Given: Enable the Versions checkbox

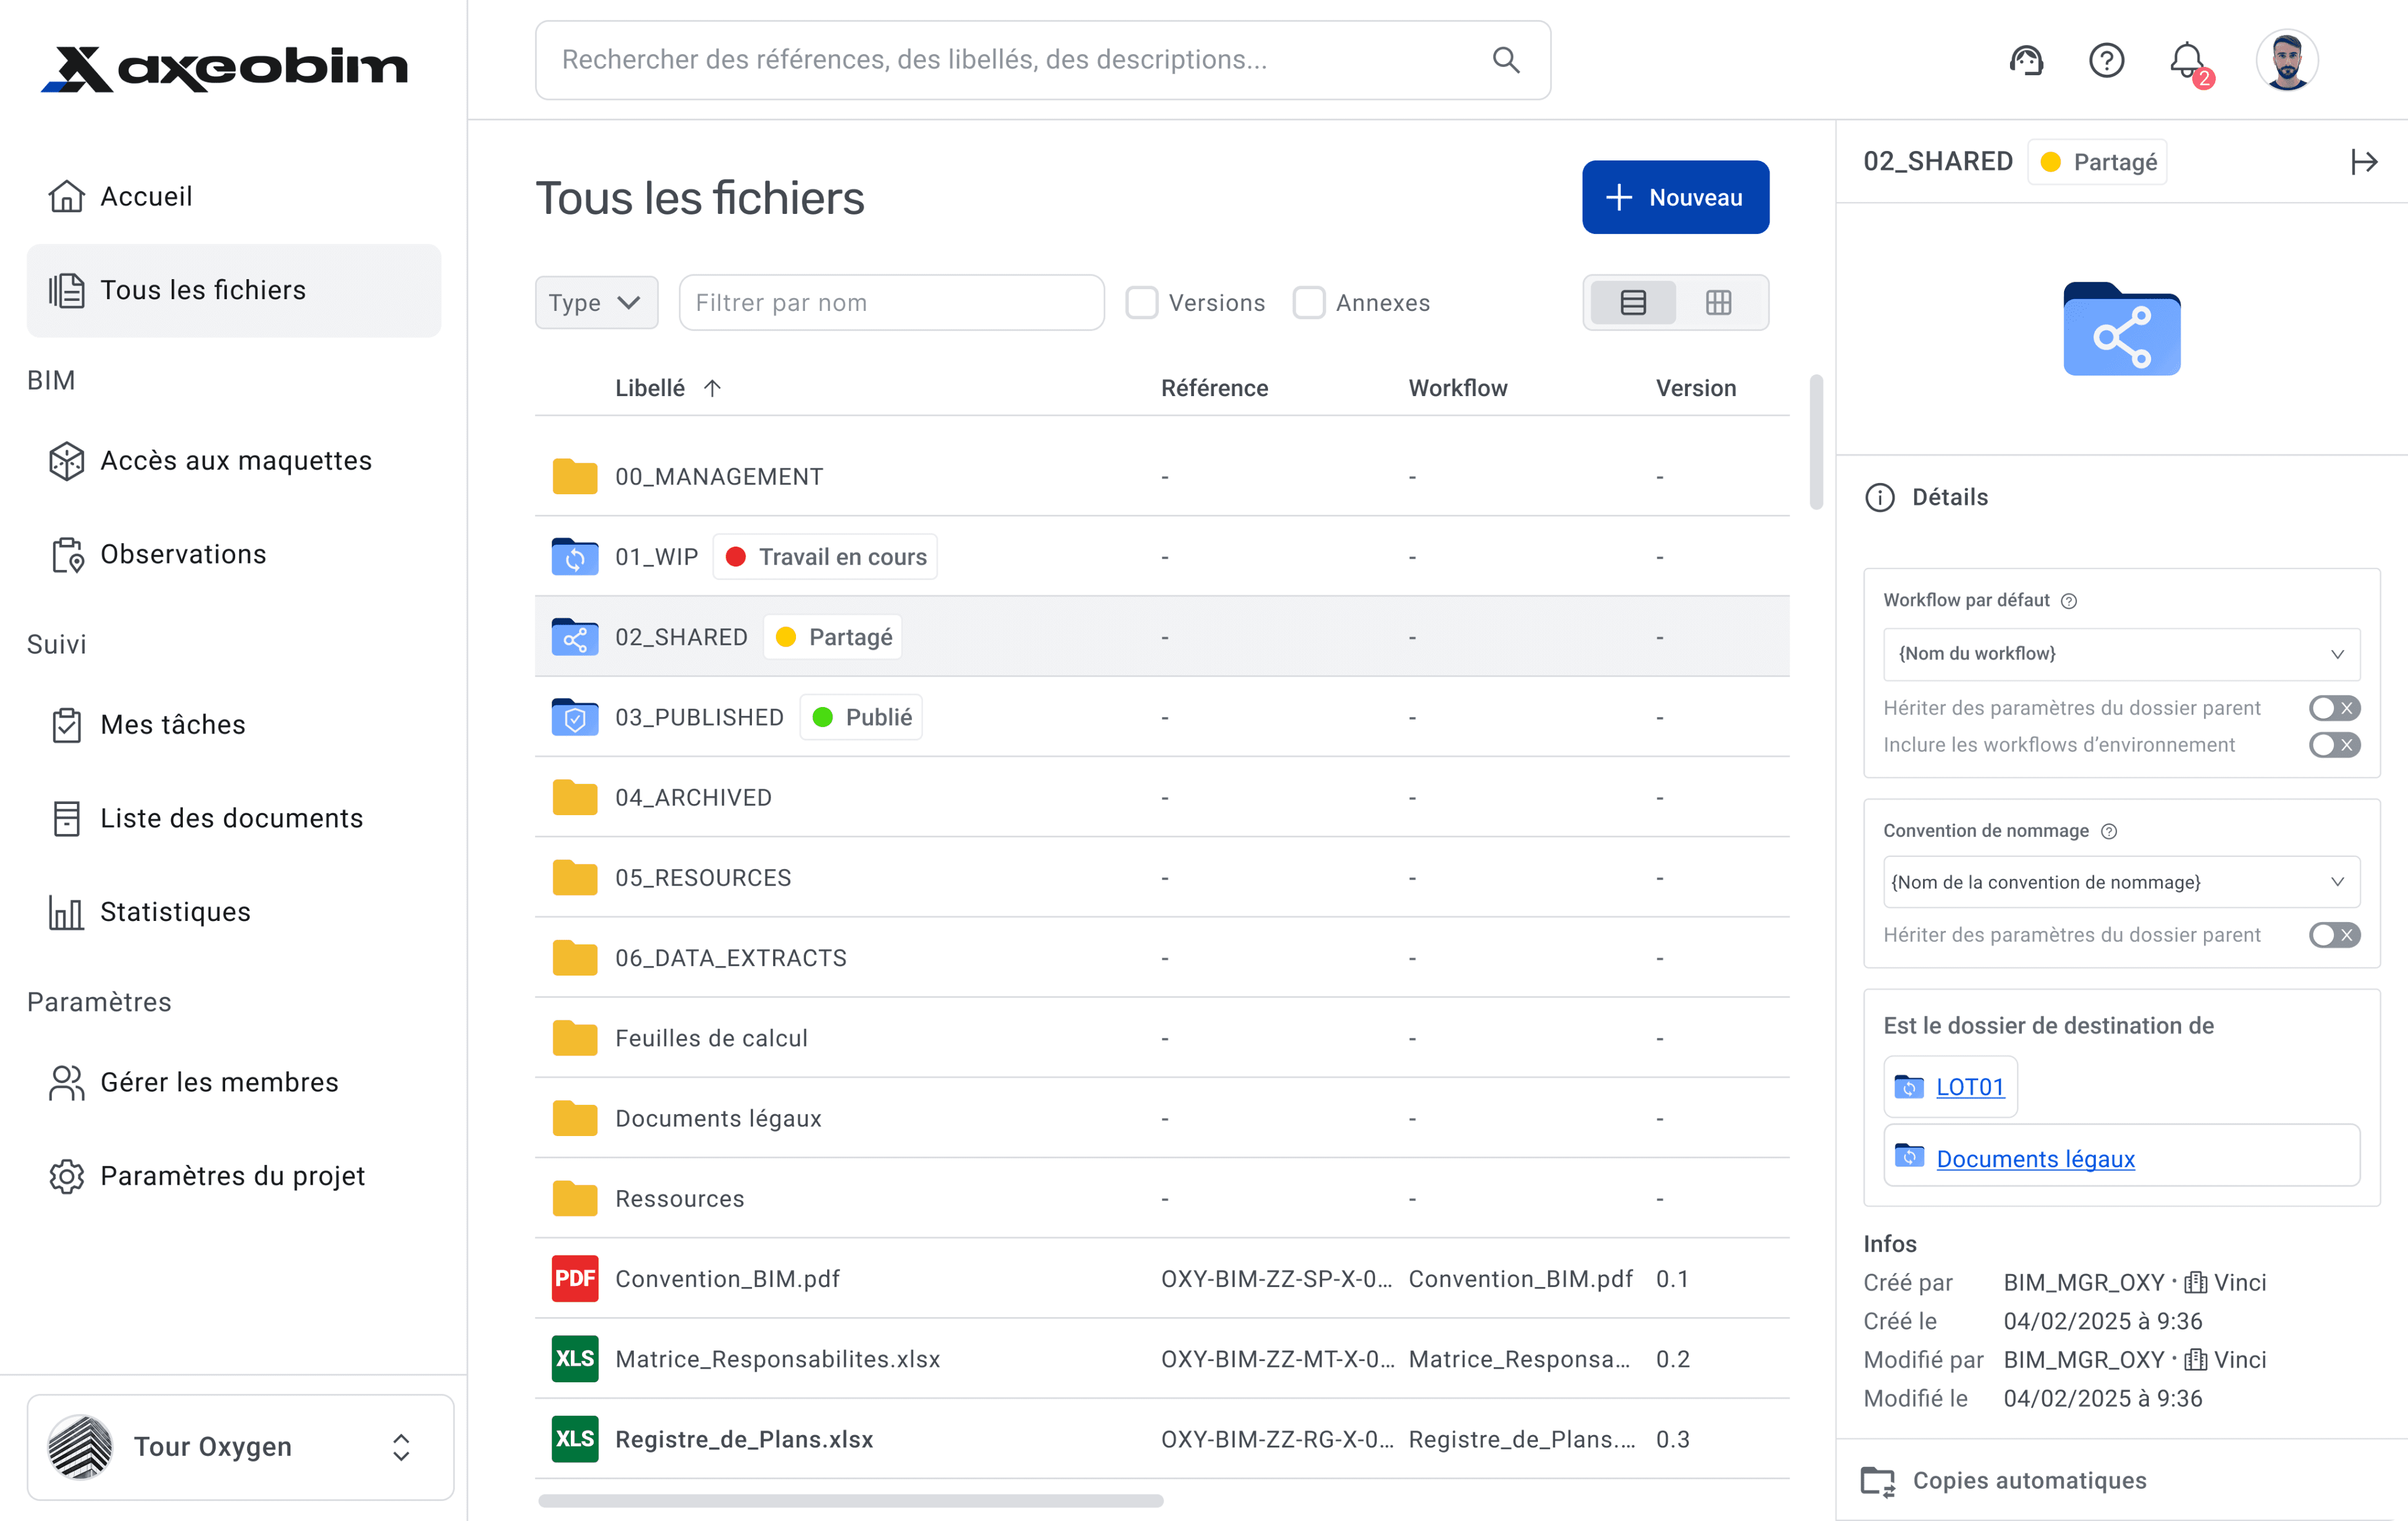Looking at the screenshot, I should (x=1142, y=303).
